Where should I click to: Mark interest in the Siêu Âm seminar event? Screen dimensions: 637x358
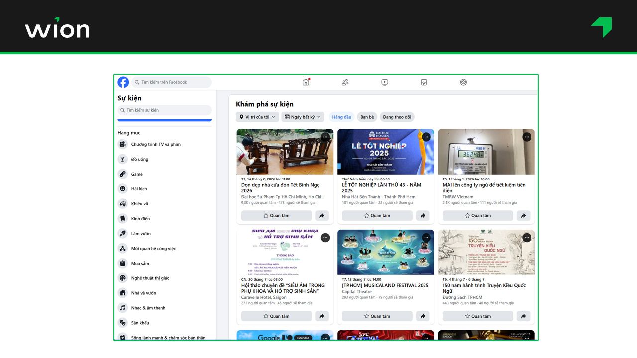[x=276, y=316]
